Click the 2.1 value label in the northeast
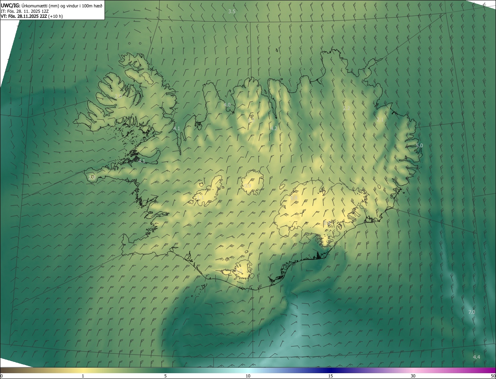Viewport: 496px width, 379px height. click(x=380, y=120)
